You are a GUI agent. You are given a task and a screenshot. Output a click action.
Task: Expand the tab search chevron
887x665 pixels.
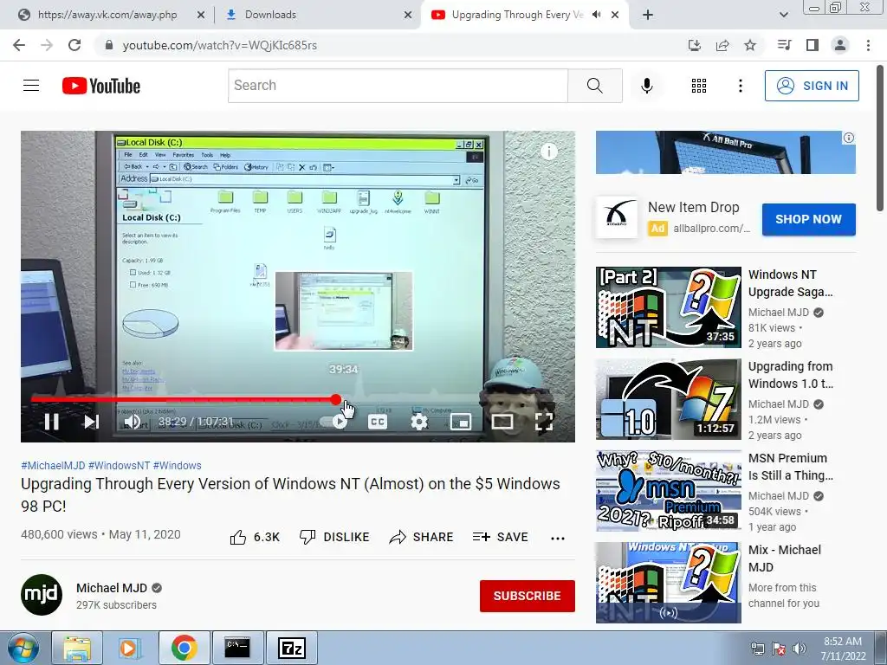click(x=783, y=15)
